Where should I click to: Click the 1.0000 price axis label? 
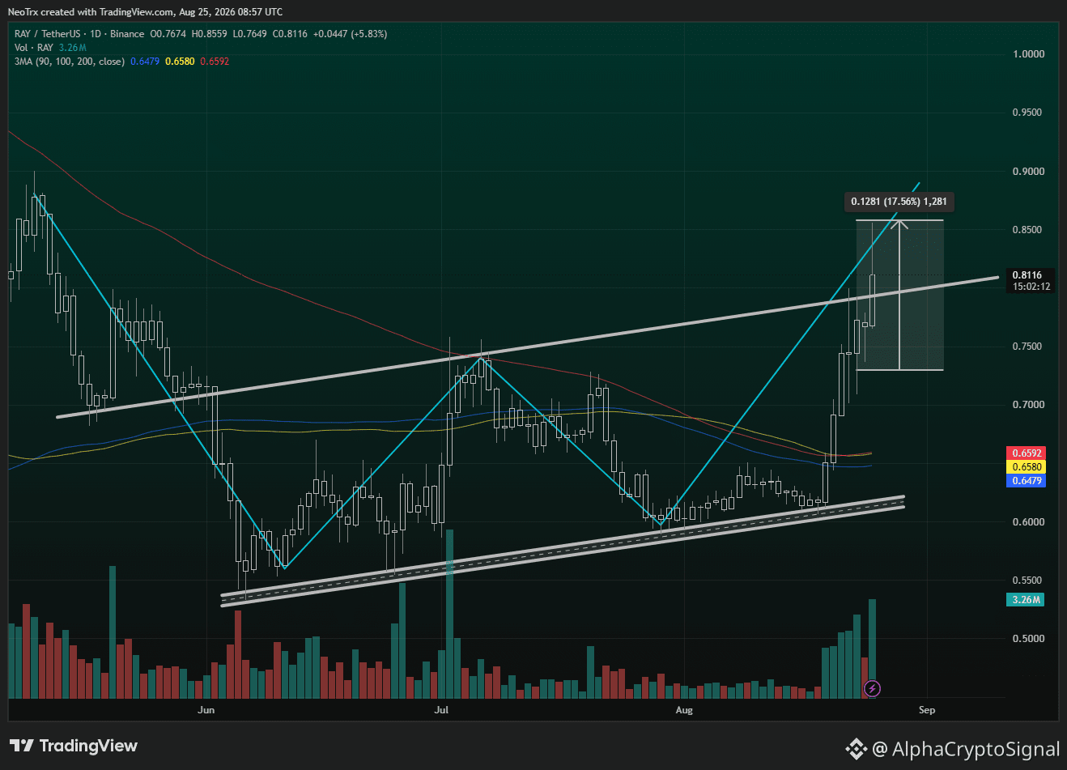[x=1028, y=54]
